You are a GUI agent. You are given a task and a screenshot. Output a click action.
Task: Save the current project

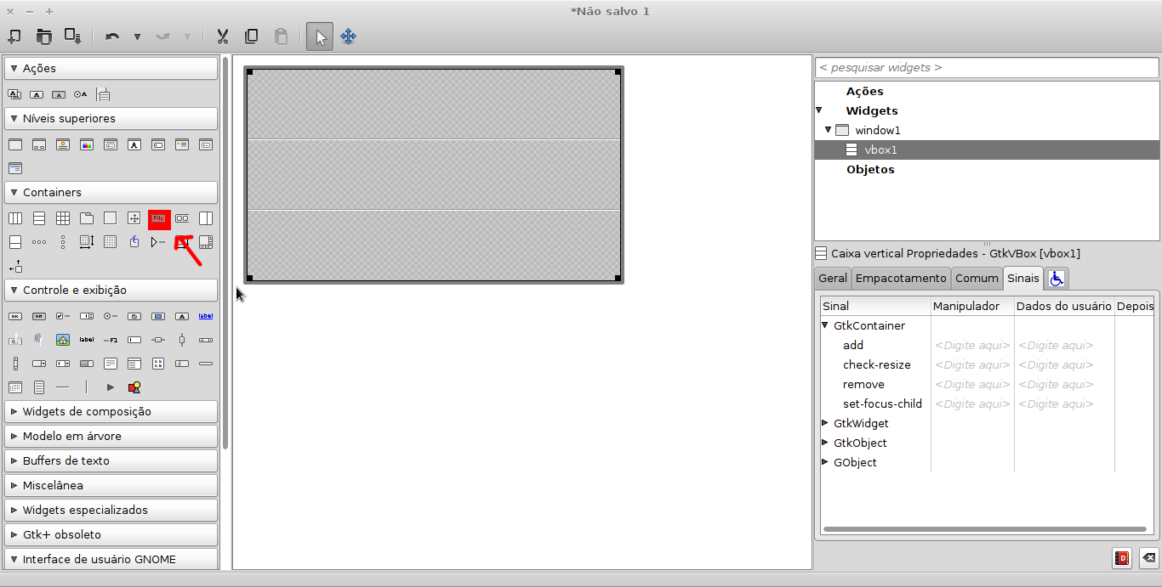73,37
